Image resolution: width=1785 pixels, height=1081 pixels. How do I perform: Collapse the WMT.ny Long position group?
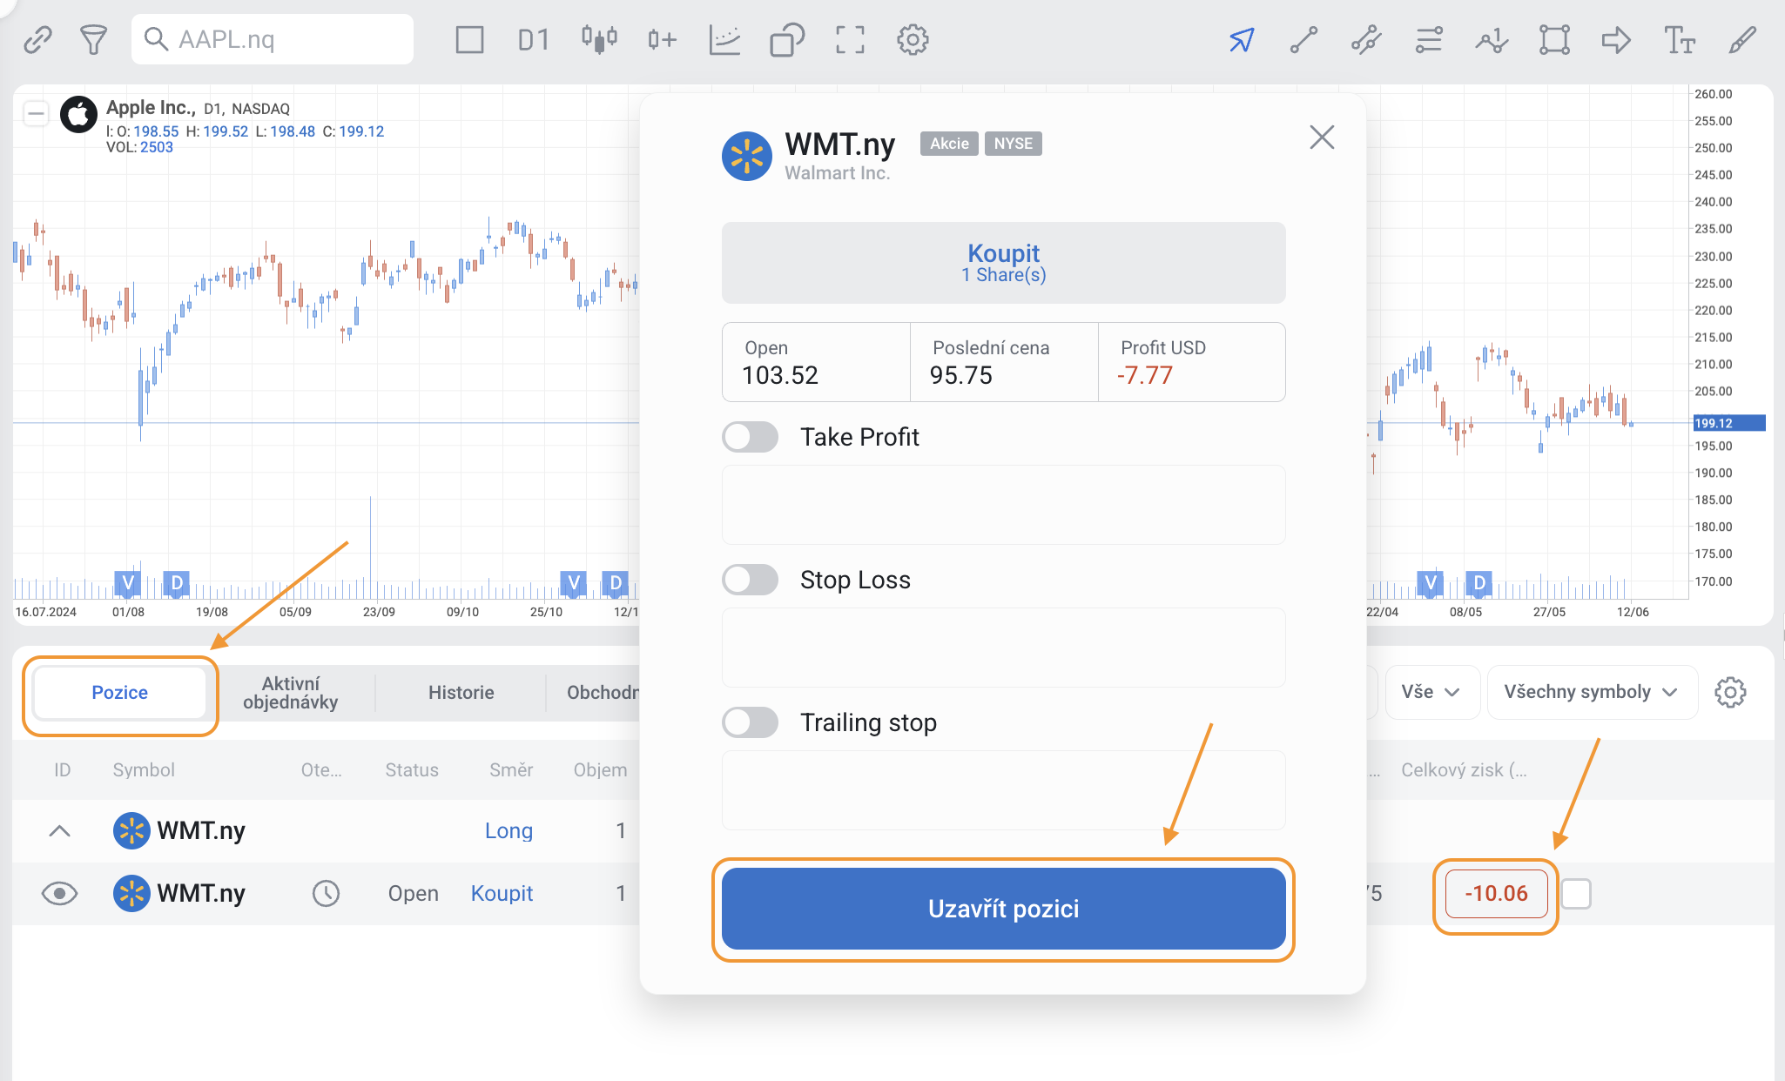click(59, 831)
